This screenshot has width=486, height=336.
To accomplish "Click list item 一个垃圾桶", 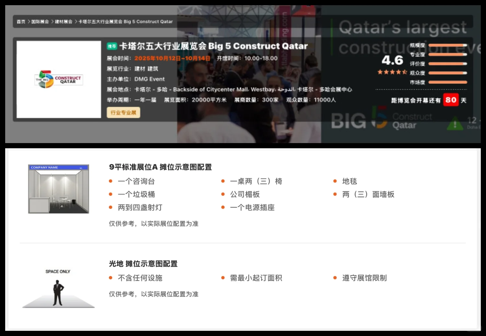I will tap(136, 194).
